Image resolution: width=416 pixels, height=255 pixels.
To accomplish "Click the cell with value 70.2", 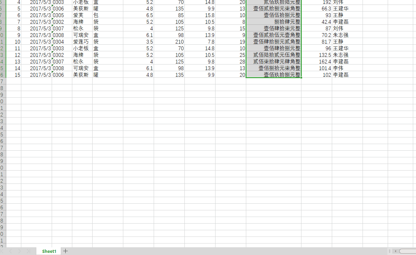I will (316, 35).
